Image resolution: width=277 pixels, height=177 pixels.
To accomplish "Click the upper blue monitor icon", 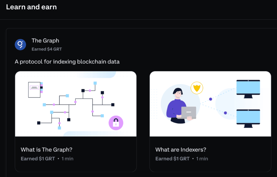I will coord(248,89).
